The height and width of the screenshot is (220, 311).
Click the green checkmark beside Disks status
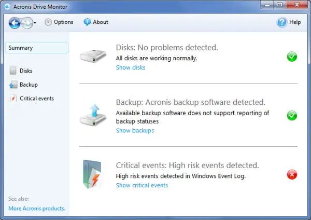coord(292,57)
